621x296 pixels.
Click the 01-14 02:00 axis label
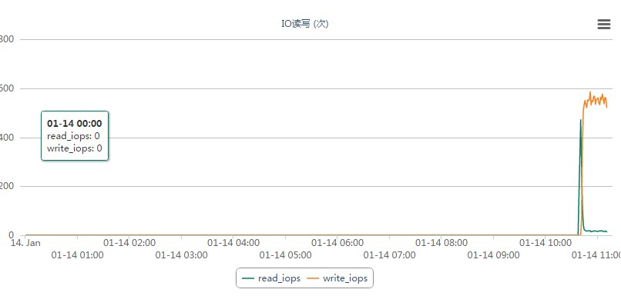(129, 242)
